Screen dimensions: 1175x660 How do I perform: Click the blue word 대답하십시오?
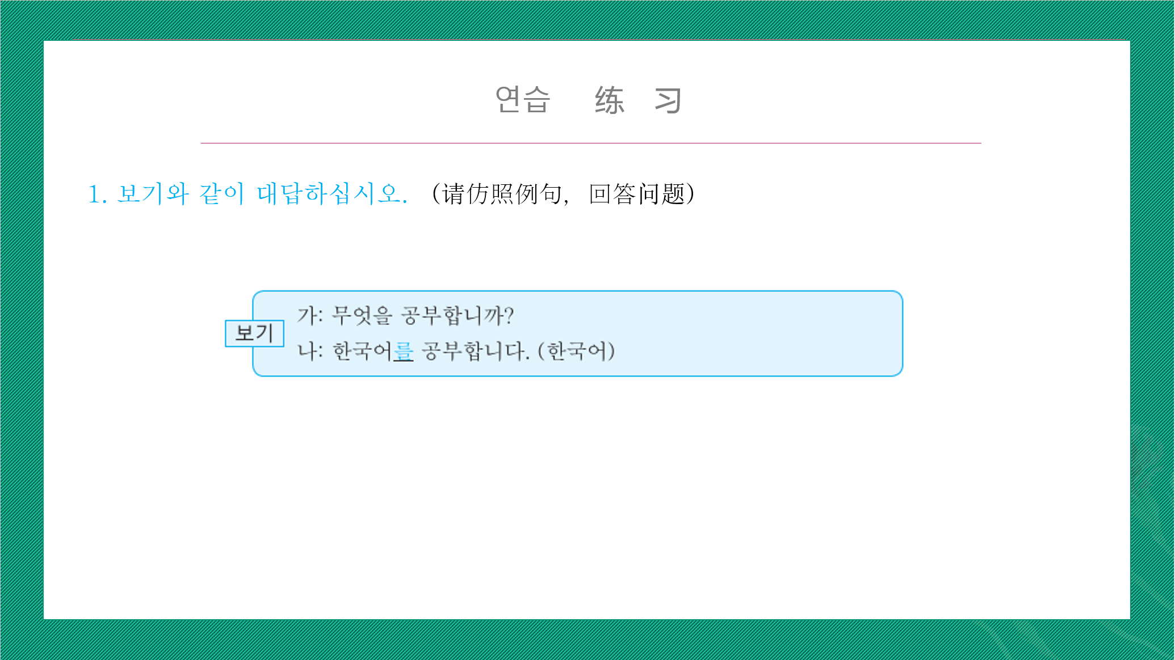point(331,194)
